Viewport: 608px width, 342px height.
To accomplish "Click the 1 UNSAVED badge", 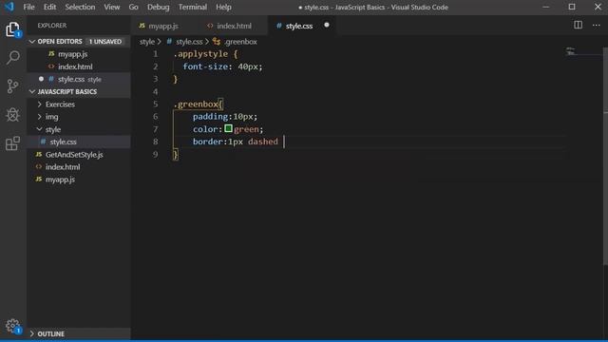I will coord(105,42).
